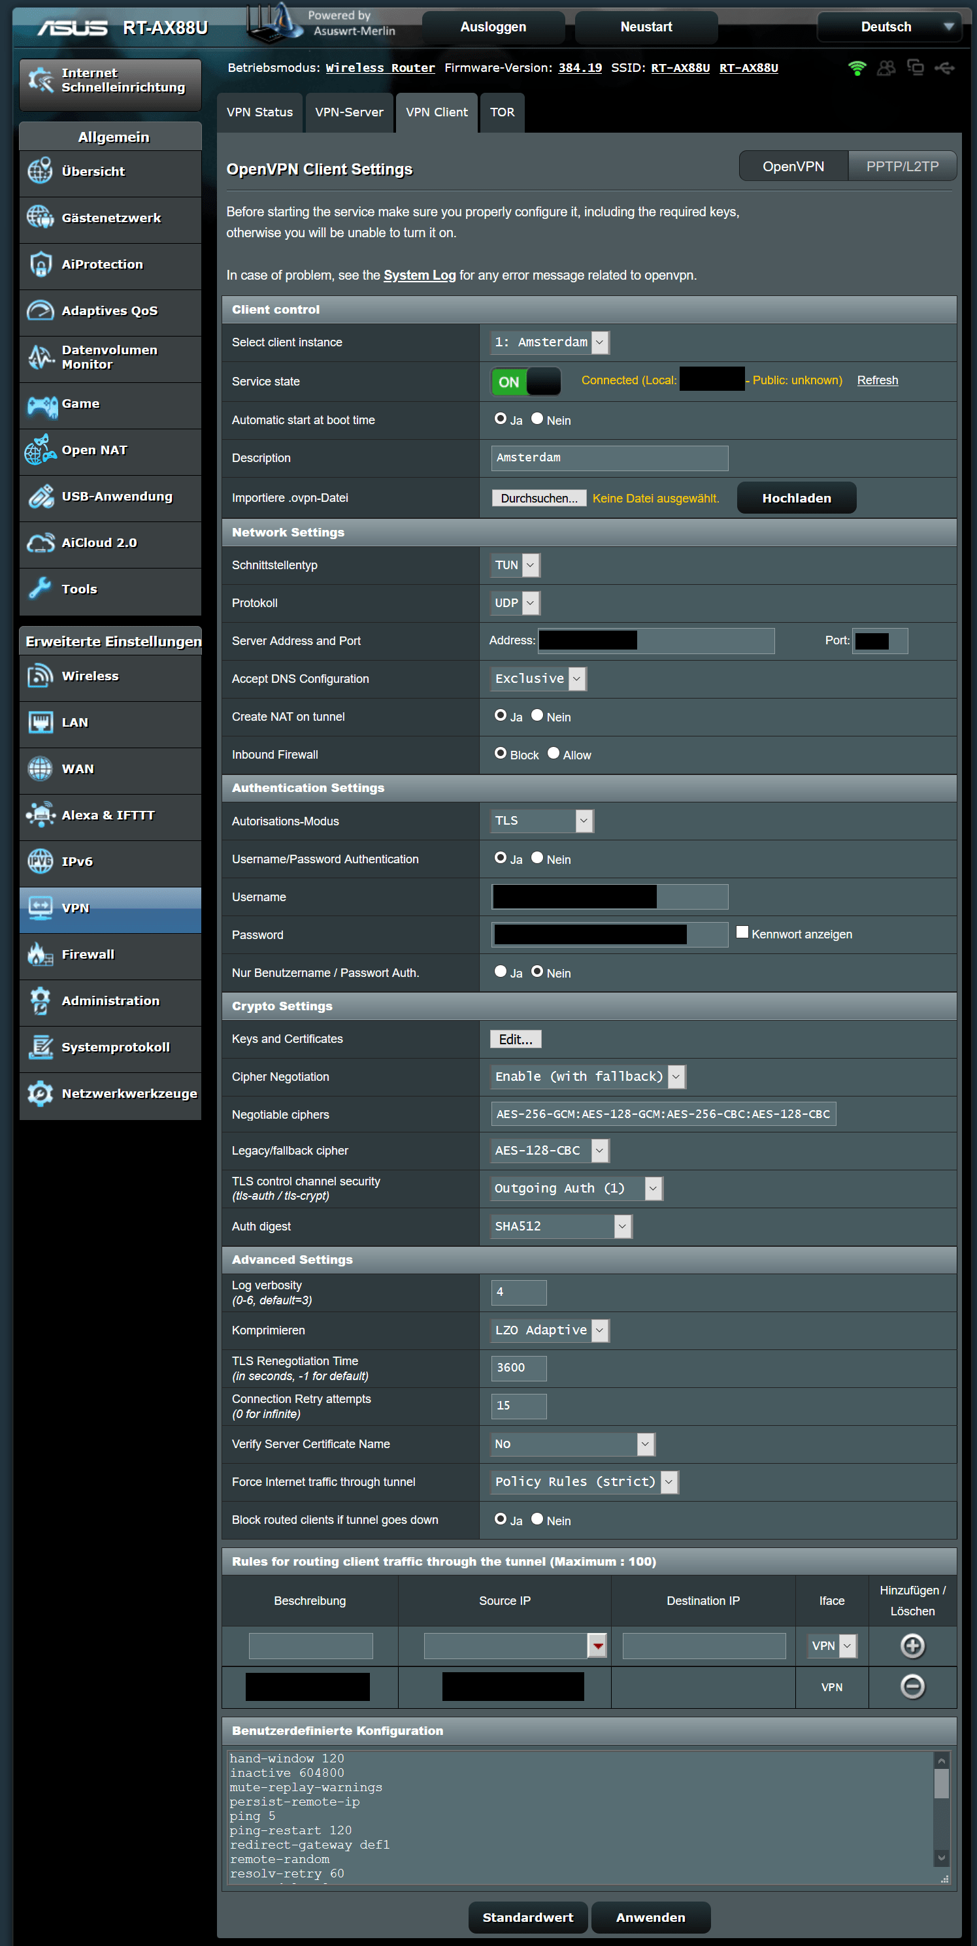The image size is (977, 1946).
Task: Select Allow for Inbound Firewall
Action: [553, 753]
